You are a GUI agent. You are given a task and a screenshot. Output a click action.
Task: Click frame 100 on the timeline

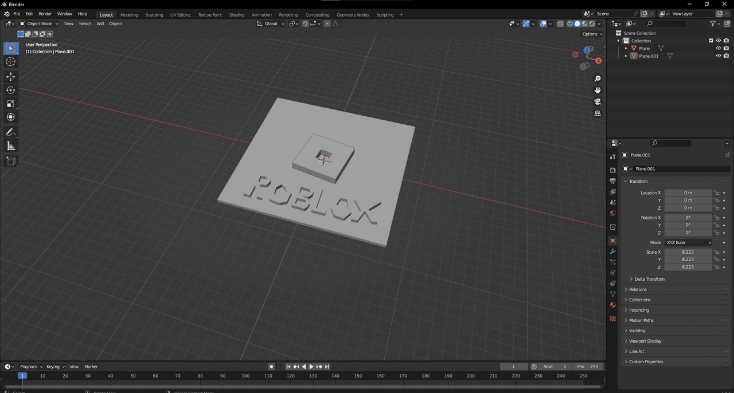pos(245,376)
